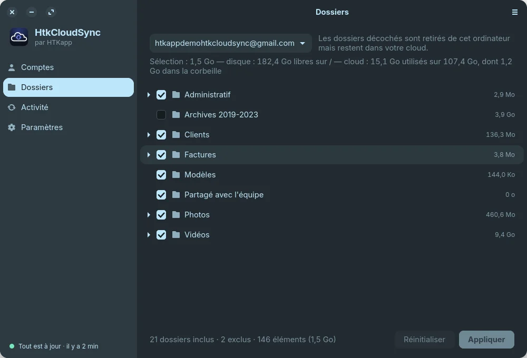Click the folder icon beside Partagé avec l'équipe
The image size is (527, 358).
coord(176,195)
